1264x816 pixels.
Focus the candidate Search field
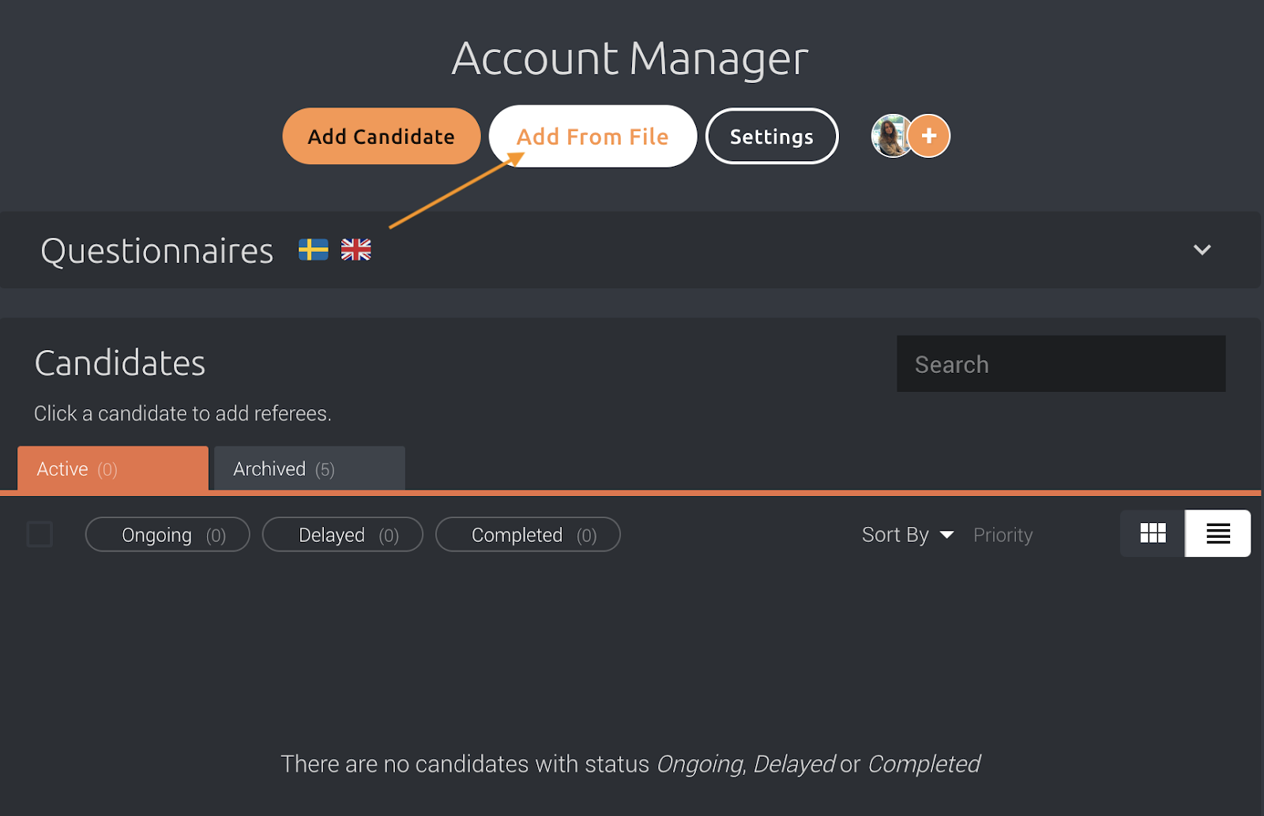[x=1061, y=363]
